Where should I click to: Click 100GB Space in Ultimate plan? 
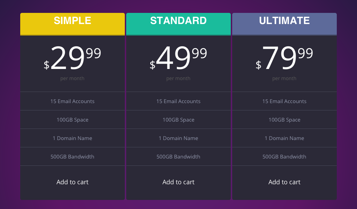(284, 119)
